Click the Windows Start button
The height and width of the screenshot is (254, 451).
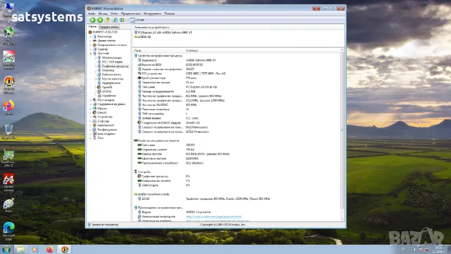point(5,249)
